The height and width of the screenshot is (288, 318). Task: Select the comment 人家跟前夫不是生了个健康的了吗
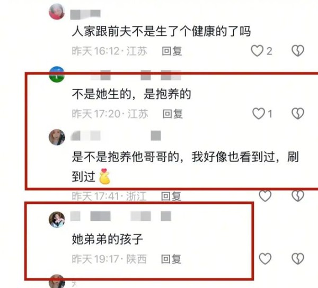click(x=162, y=31)
